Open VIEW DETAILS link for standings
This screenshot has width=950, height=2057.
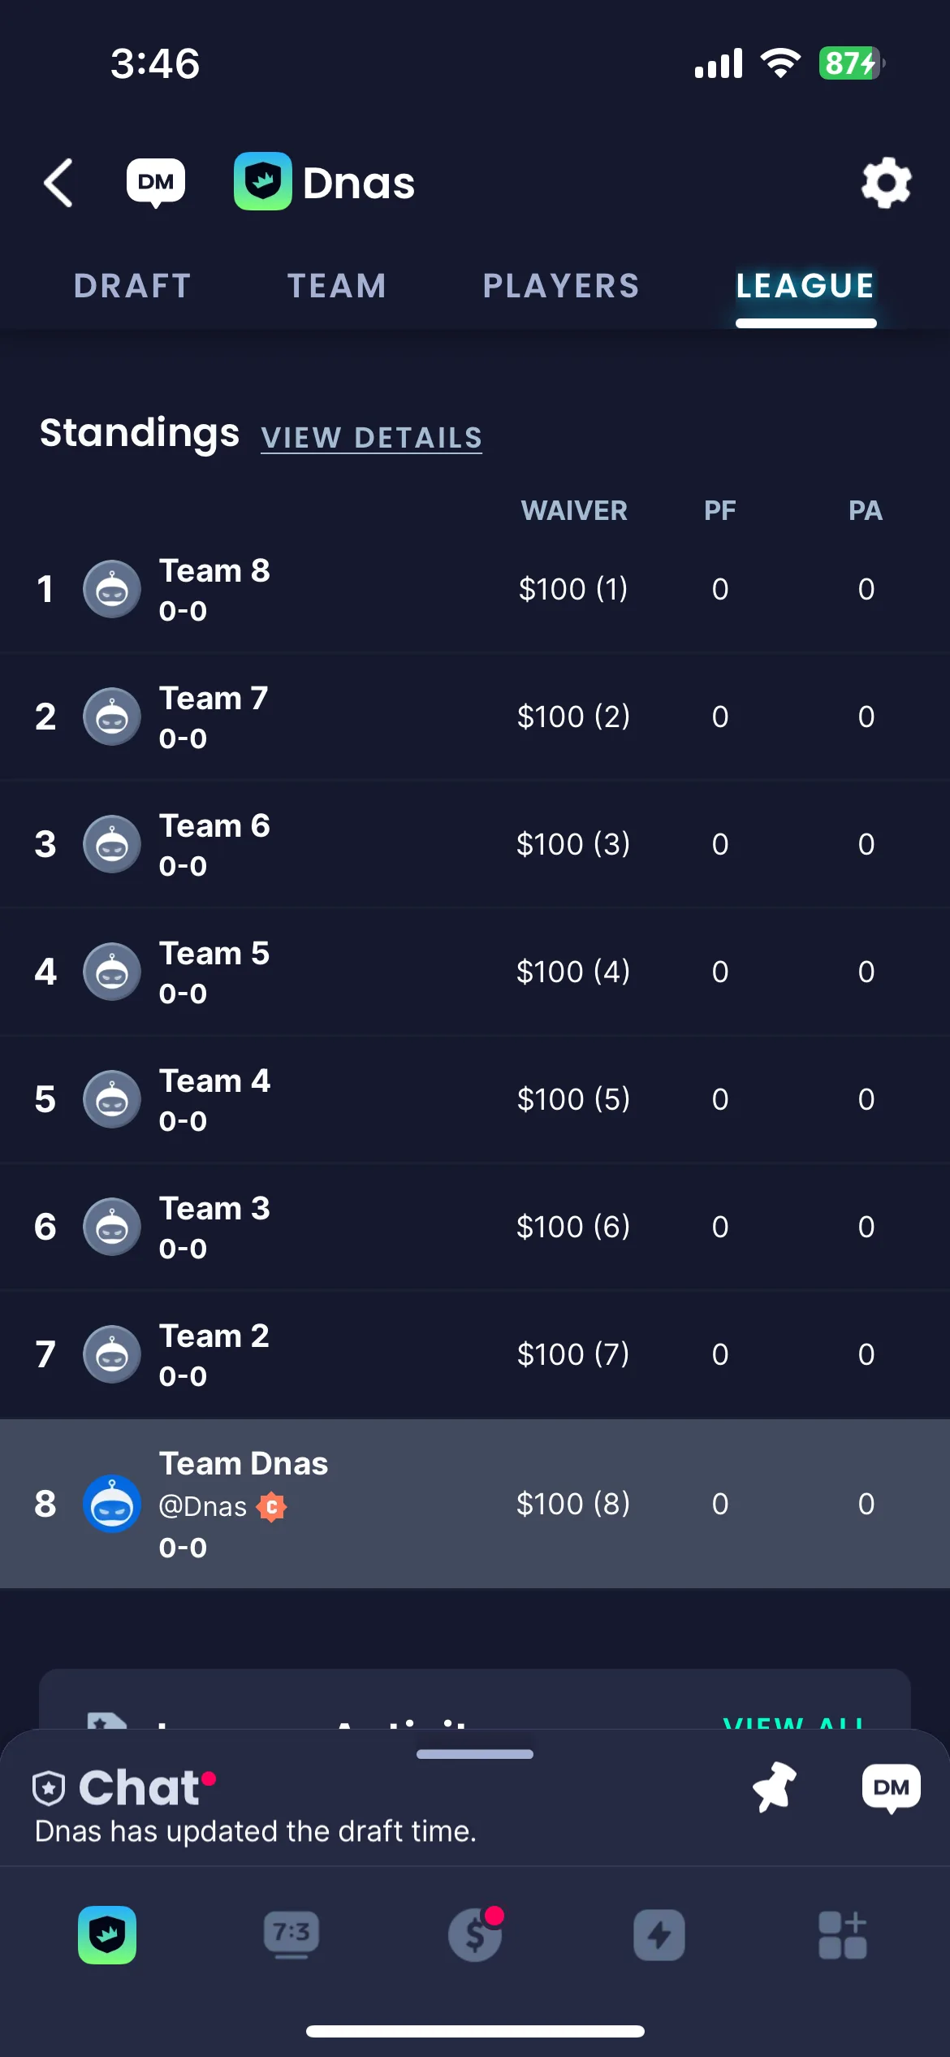click(372, 438)
